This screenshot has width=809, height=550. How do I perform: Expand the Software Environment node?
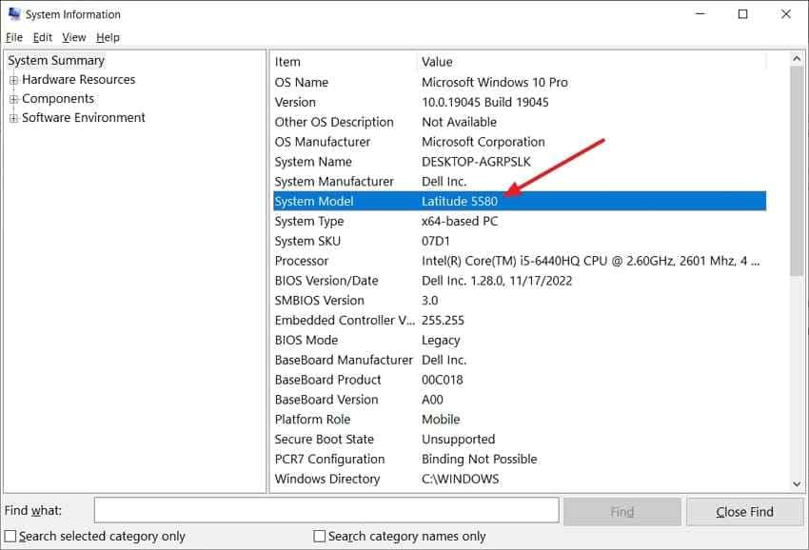14,118
